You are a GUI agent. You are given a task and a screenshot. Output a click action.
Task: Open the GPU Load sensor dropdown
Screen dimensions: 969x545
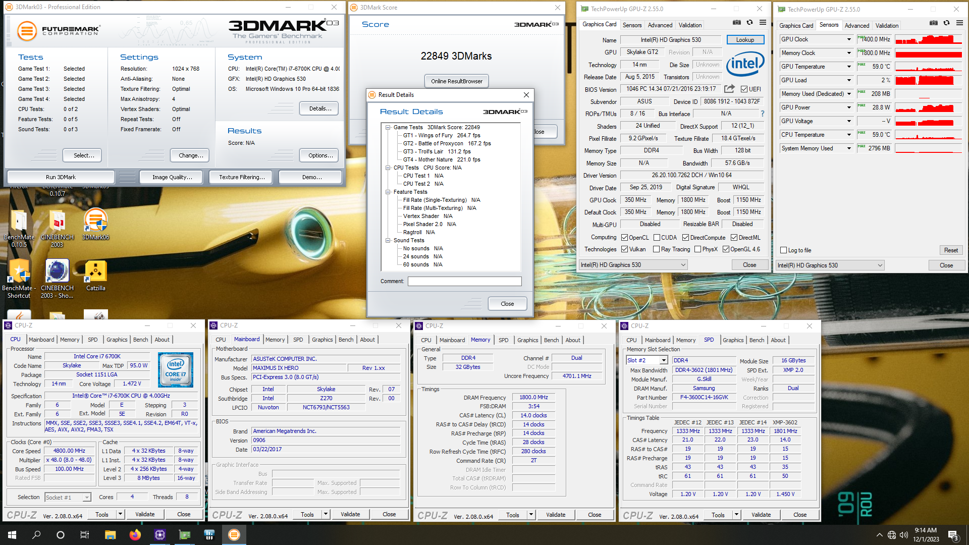849,80
